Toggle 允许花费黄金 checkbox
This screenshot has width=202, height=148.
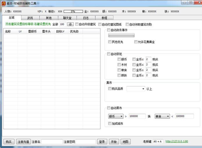tap(136, 42)
